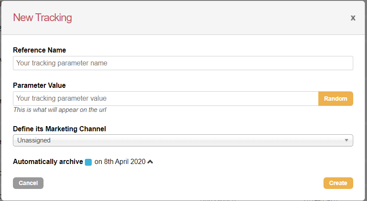Click the Reference Name label
The height and width of the screenshot is (201, 367).
pos(39,50)
